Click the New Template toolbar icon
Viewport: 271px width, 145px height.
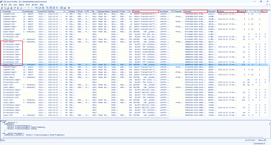[x=5, y=8]
